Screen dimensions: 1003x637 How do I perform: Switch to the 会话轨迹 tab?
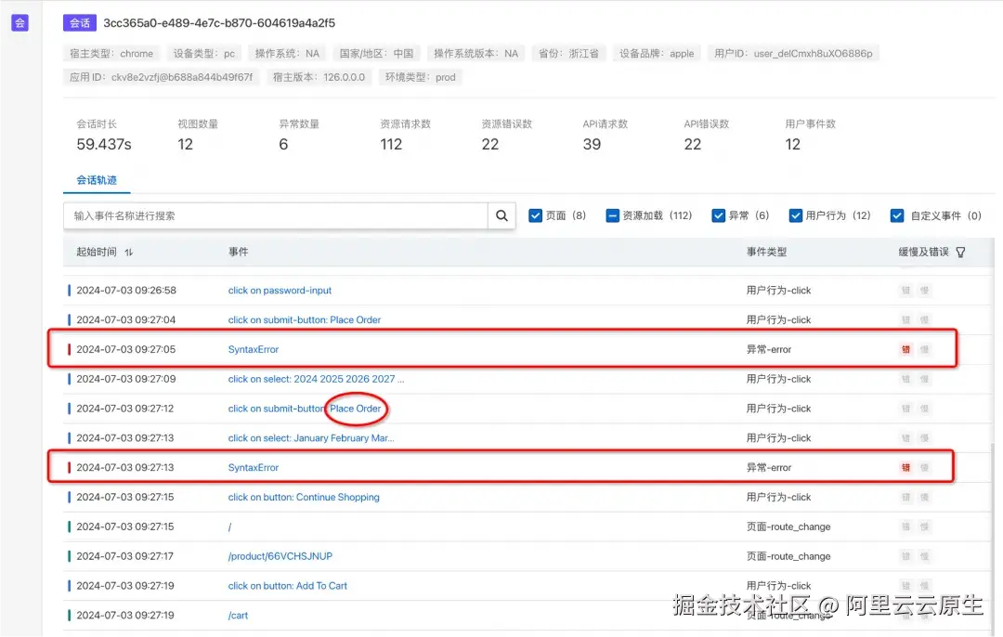[x=97, y=181]
